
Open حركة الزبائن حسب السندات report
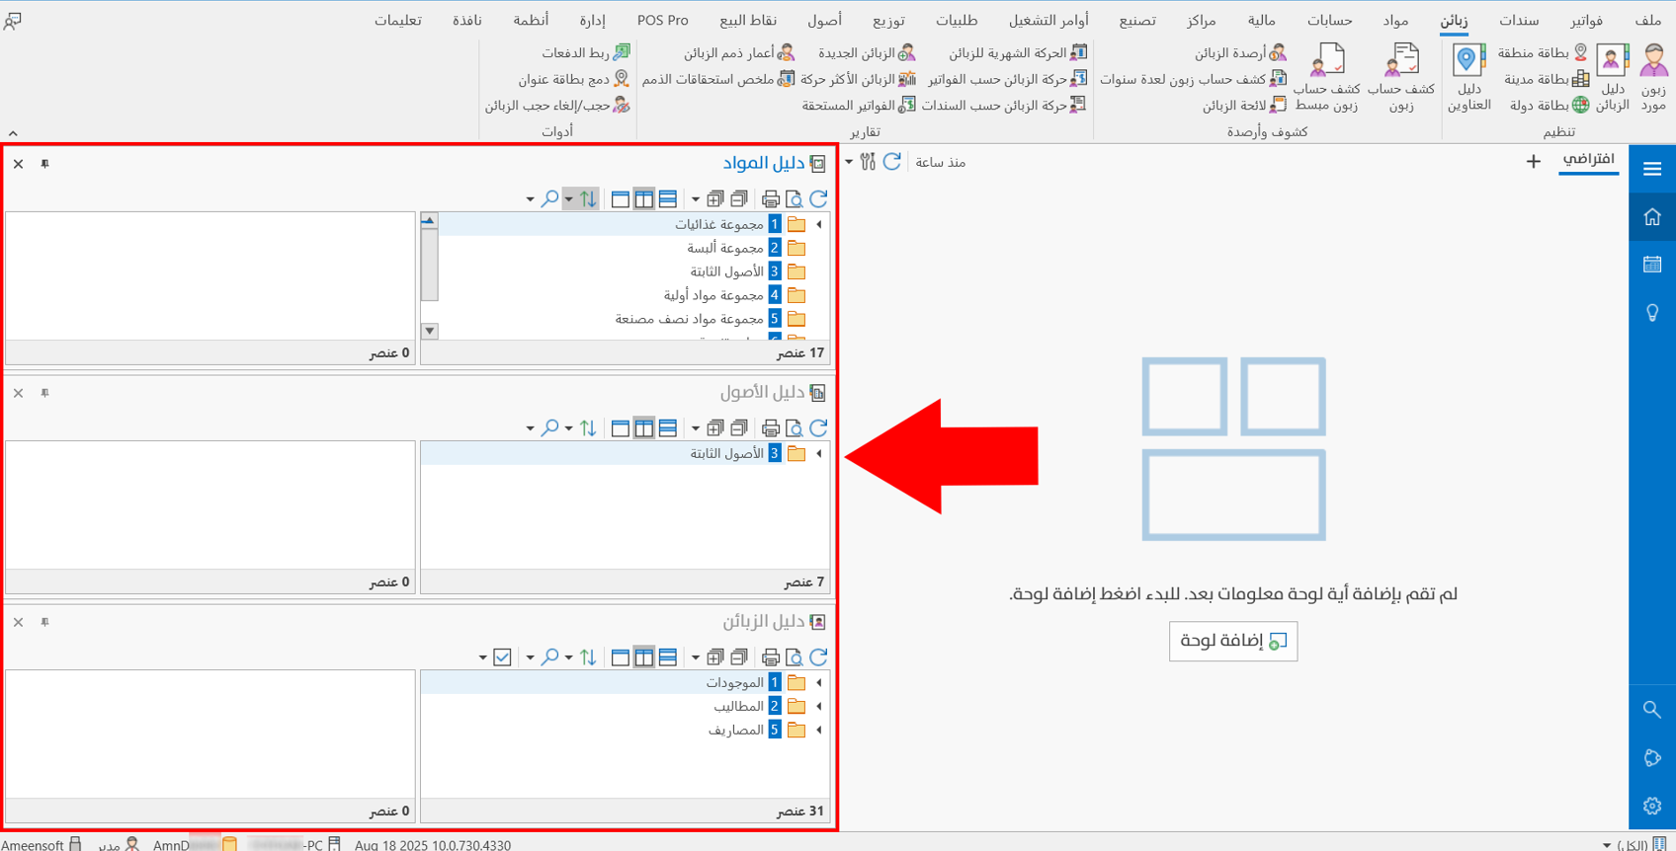click(1004, 105)
